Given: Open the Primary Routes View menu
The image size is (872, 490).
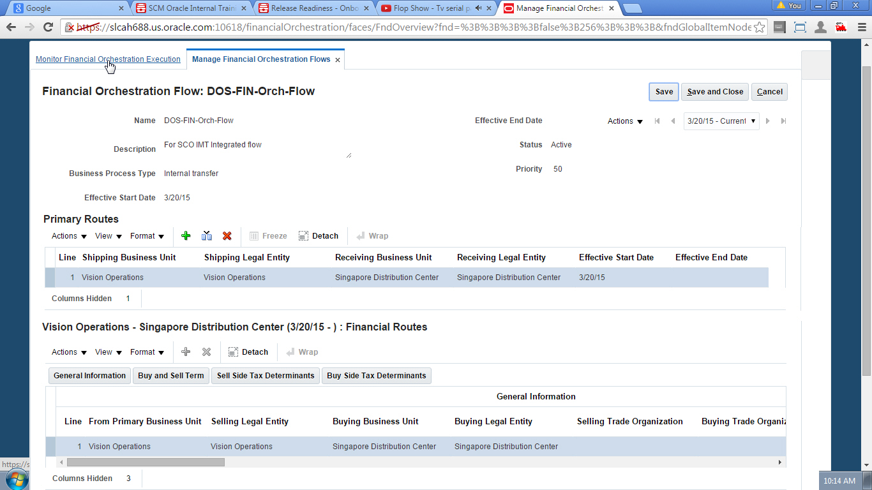Looking at the screenshot, I should pyautogui.click(x=109, y=236).
